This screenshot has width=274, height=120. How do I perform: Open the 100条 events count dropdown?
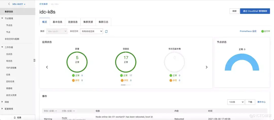click(236, 102)
